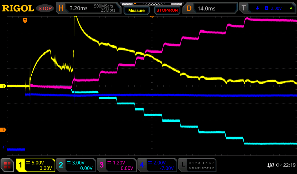297x174 pixels.
Task: Click the muted speaker icon
Action: (x=279, y=165)
